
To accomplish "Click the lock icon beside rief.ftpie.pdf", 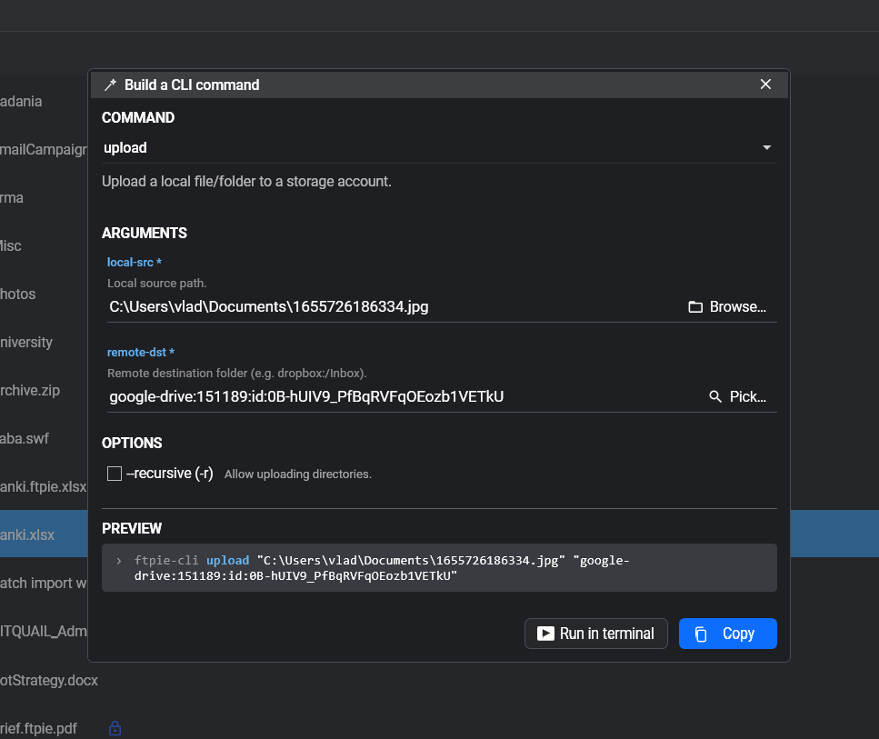I will 115,728.
